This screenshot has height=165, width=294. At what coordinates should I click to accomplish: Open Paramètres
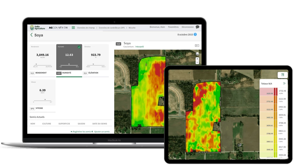pos(173,27)
